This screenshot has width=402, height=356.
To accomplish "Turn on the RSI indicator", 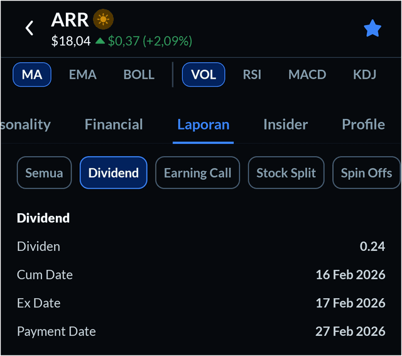I will (252, 75).
